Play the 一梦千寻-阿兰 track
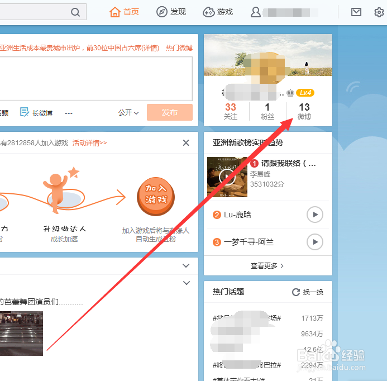This screenshot has height=381, width=387. (315, 242)
